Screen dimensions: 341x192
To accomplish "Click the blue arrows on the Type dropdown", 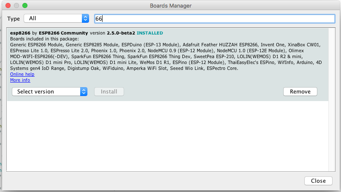I will pyautogui.click(x=85, y=19).
